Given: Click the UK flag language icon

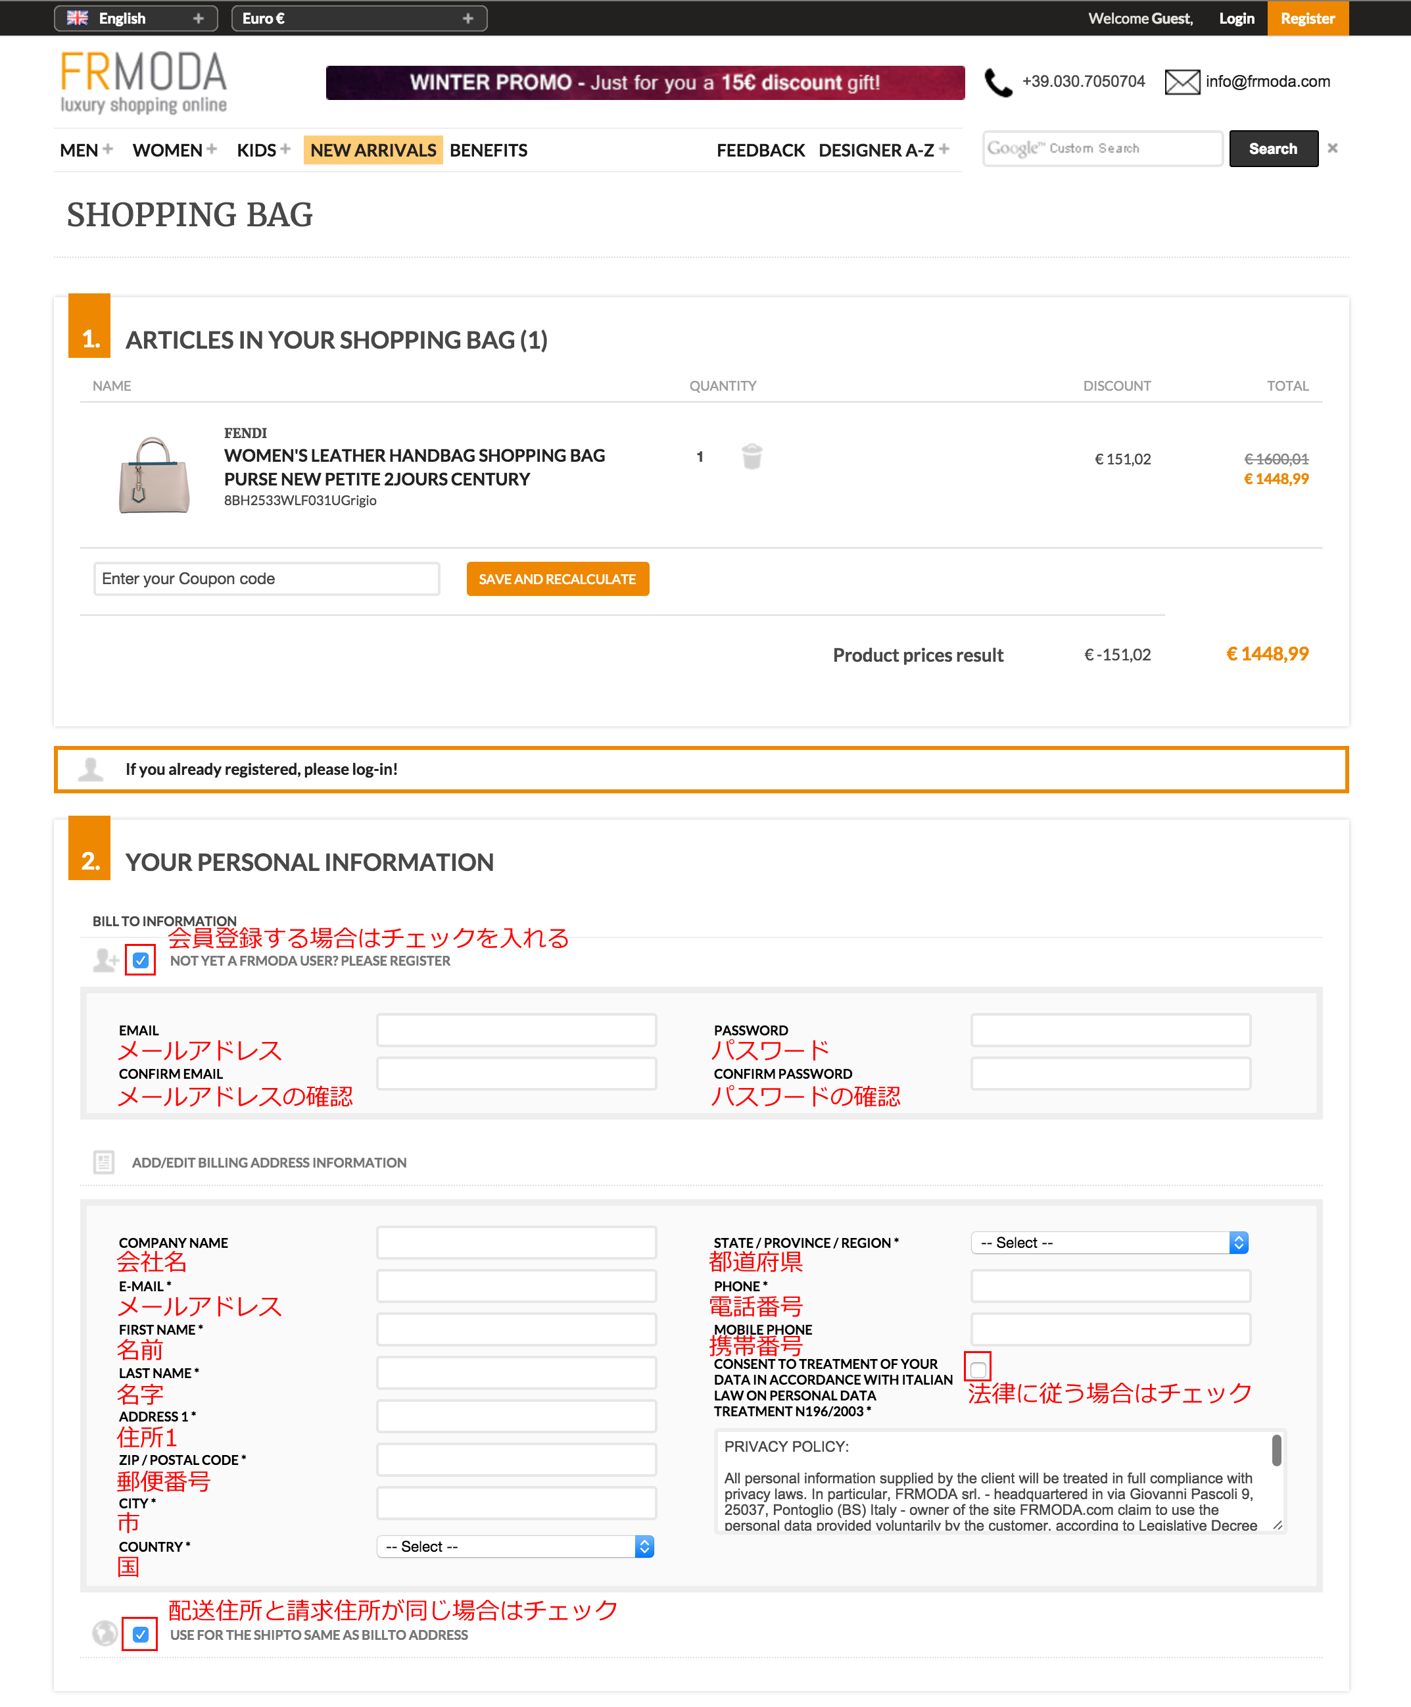Looking at the screenshot, I should [x=77, y=18].
